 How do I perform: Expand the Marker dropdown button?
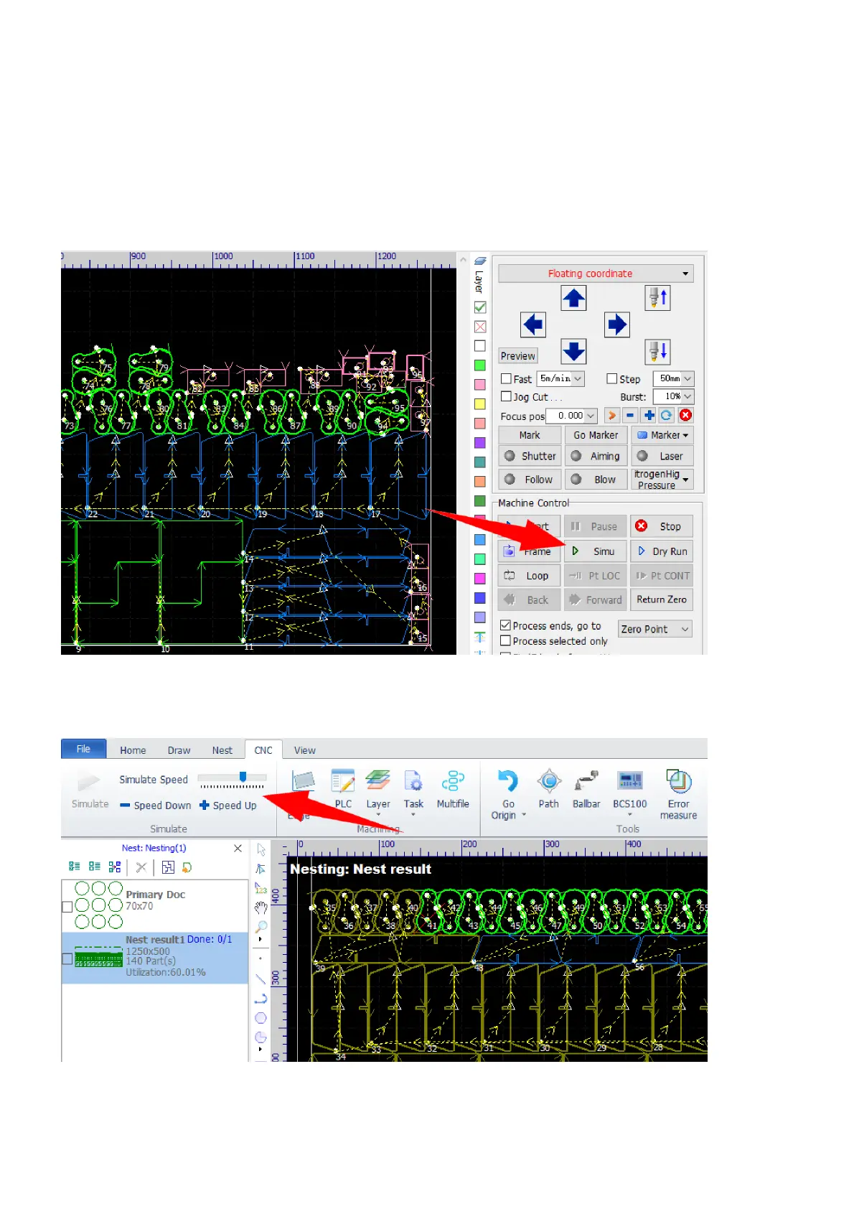coord(685,435)
